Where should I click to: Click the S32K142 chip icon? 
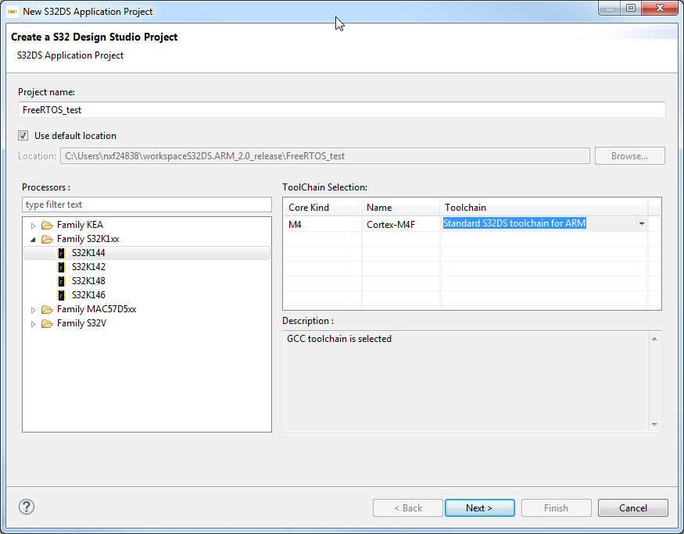click(62, 267)
